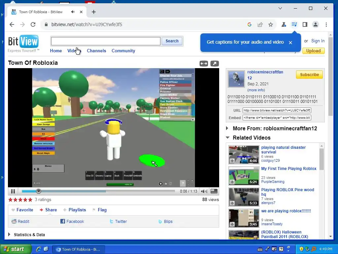Share this page from address bar
Viewport: 338px width, 254px height.
(260, 24)
